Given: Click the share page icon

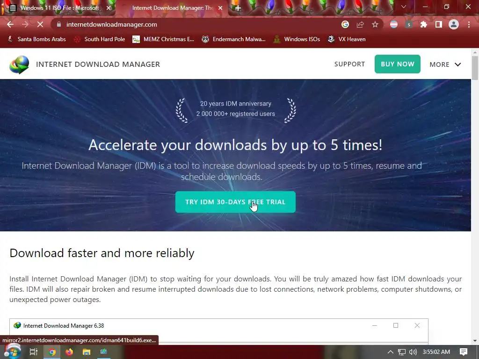Looking at the screenshot, I should coord(360,24).
